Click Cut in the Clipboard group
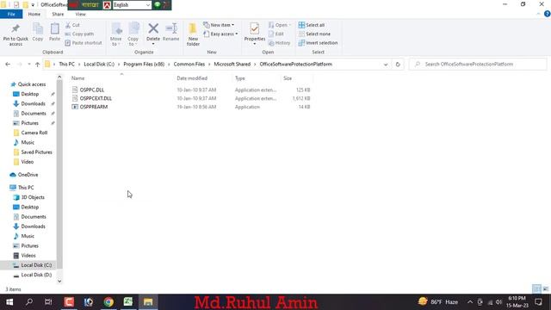Viewport: 551px width, 310px height. (x=72, y=25)
